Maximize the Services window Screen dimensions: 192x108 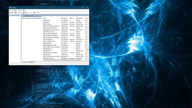[x=82, y=7]
